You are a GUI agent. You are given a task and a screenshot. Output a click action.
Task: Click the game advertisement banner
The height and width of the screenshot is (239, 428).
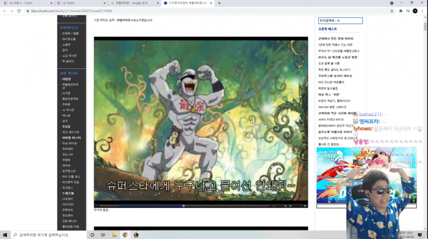(367, 176)
